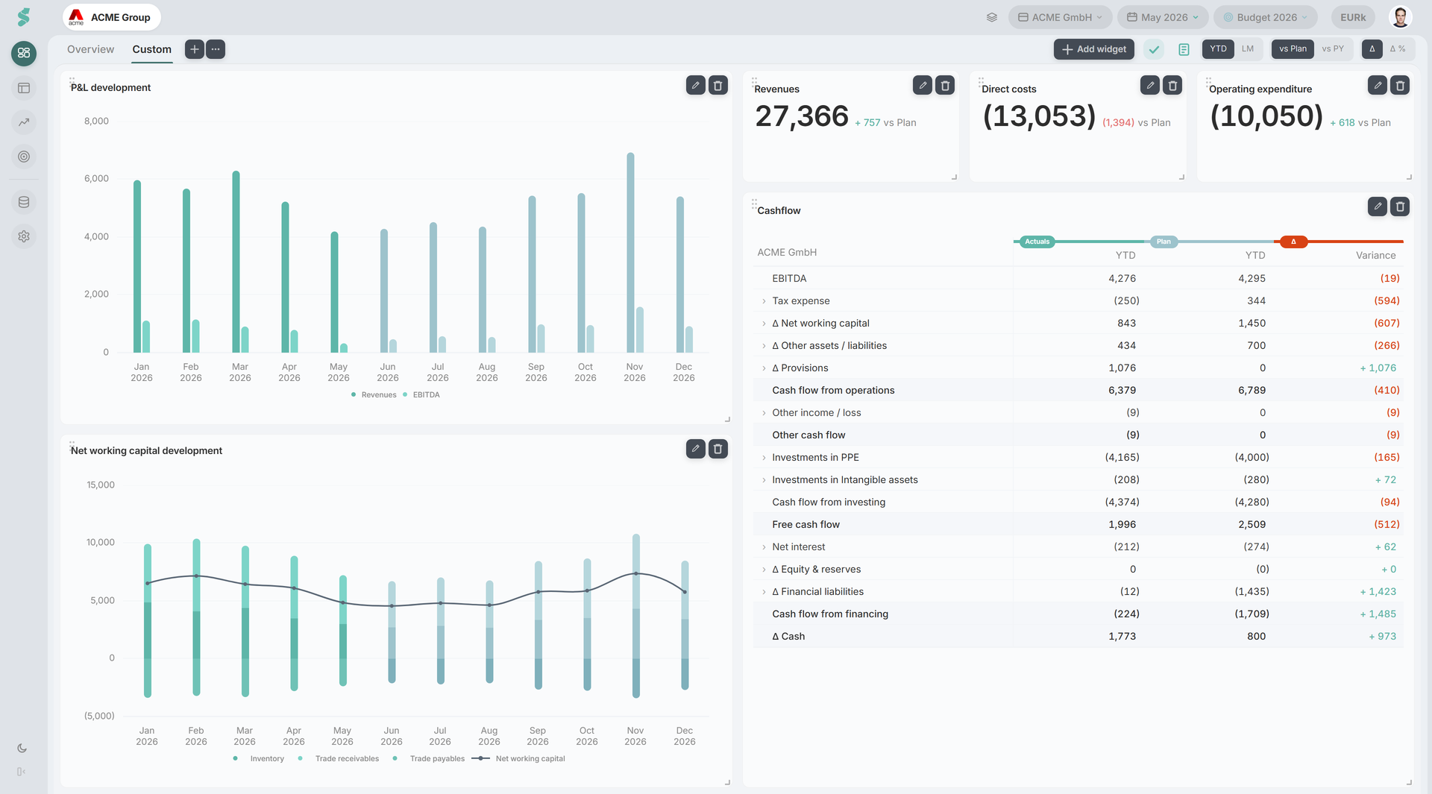The width and height of the screenshot is (1432, 794).
Task: Delete the Cashflow widget
Action: 1400,207
